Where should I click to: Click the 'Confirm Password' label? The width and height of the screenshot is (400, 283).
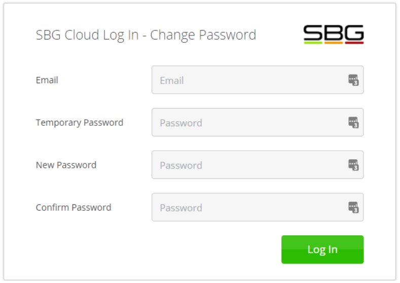[x=74, y=207]
